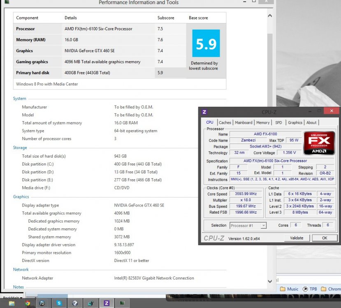
Task: Select the CPU tab in CPU-Z
Action: click(210, 122)
